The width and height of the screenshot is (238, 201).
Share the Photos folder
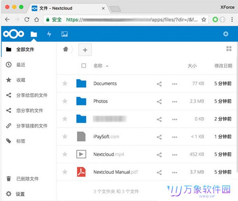159,101
